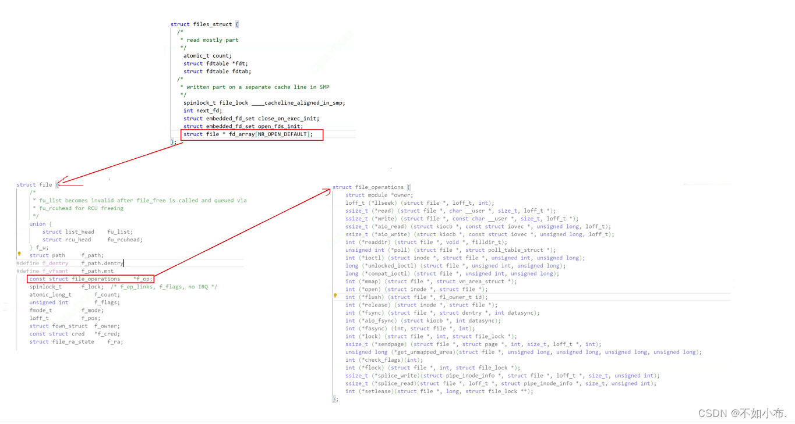Click 'const struct cred *f_cred;' line
Screen dimensions: 795x424
pos(75,334)
